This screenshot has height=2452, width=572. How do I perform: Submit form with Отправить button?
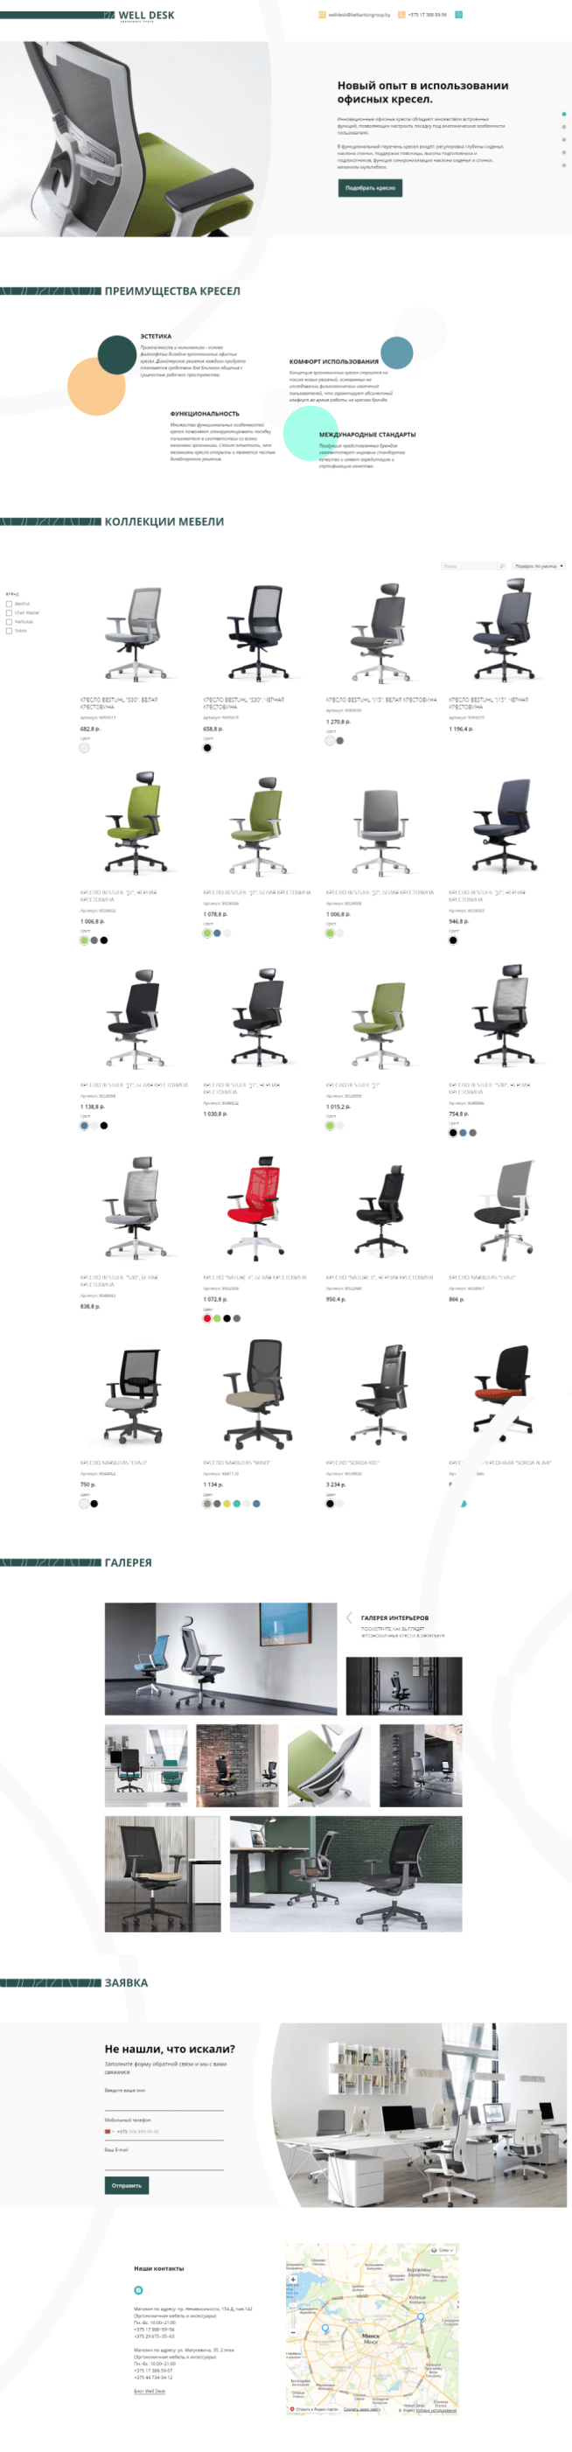127,2185
